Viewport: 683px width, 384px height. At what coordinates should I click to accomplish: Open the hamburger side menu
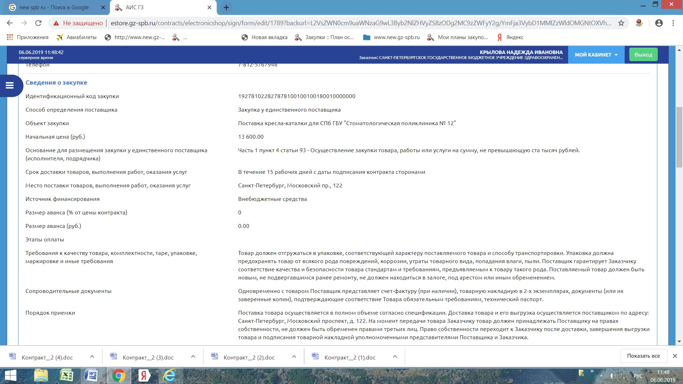click(x=10, y=85)
